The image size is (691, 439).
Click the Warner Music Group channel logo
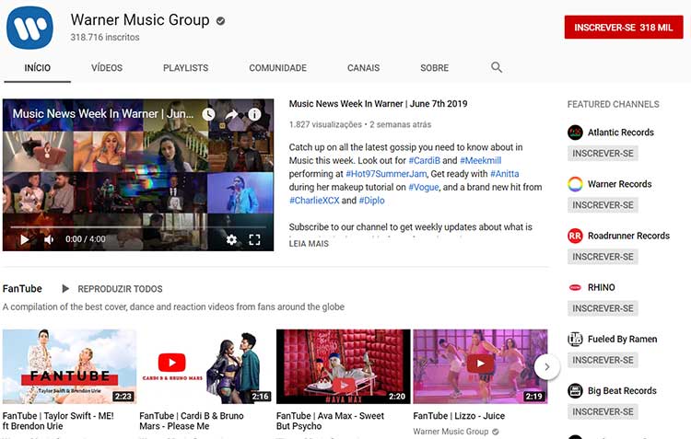click(x=29, y=28)
